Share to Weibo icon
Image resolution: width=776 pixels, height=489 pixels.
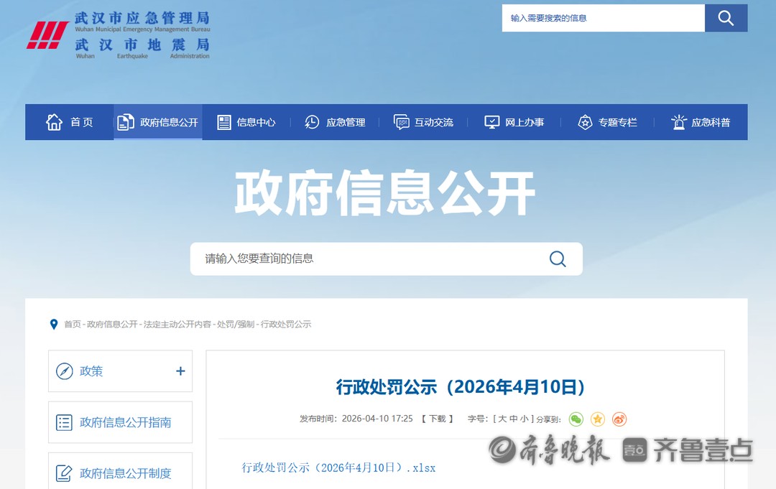click(619, 419)
